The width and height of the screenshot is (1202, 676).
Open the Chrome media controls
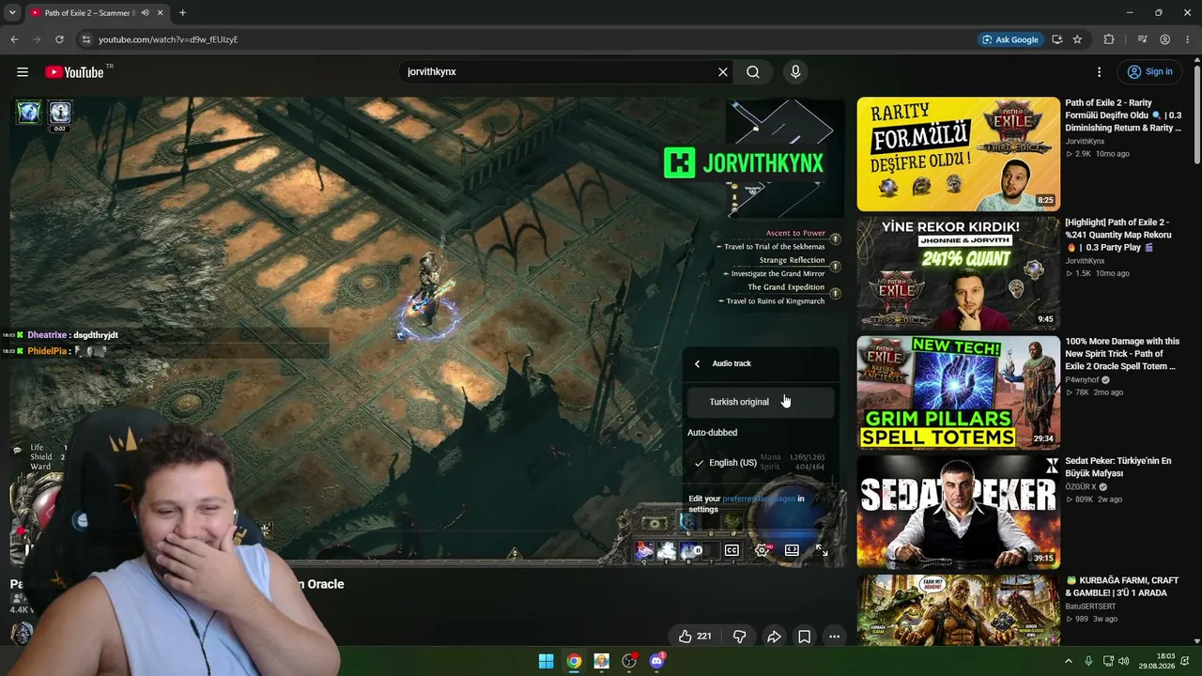click(x=1142, y=39)
